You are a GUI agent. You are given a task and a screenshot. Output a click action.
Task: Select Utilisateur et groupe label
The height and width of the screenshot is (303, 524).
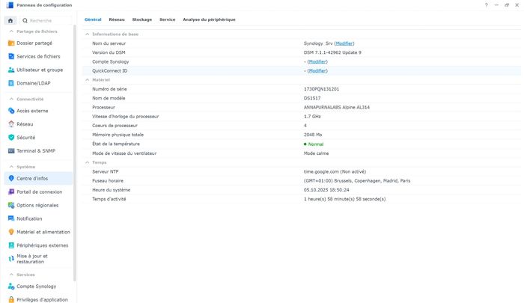point(40,70)
